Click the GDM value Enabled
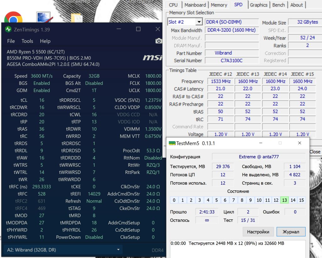 [x=42, y=90]
